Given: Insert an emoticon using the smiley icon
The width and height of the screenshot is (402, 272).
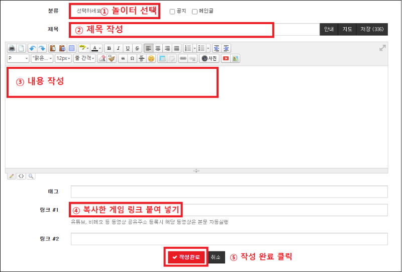Looking at the screenshot, I should coord(151,58).
